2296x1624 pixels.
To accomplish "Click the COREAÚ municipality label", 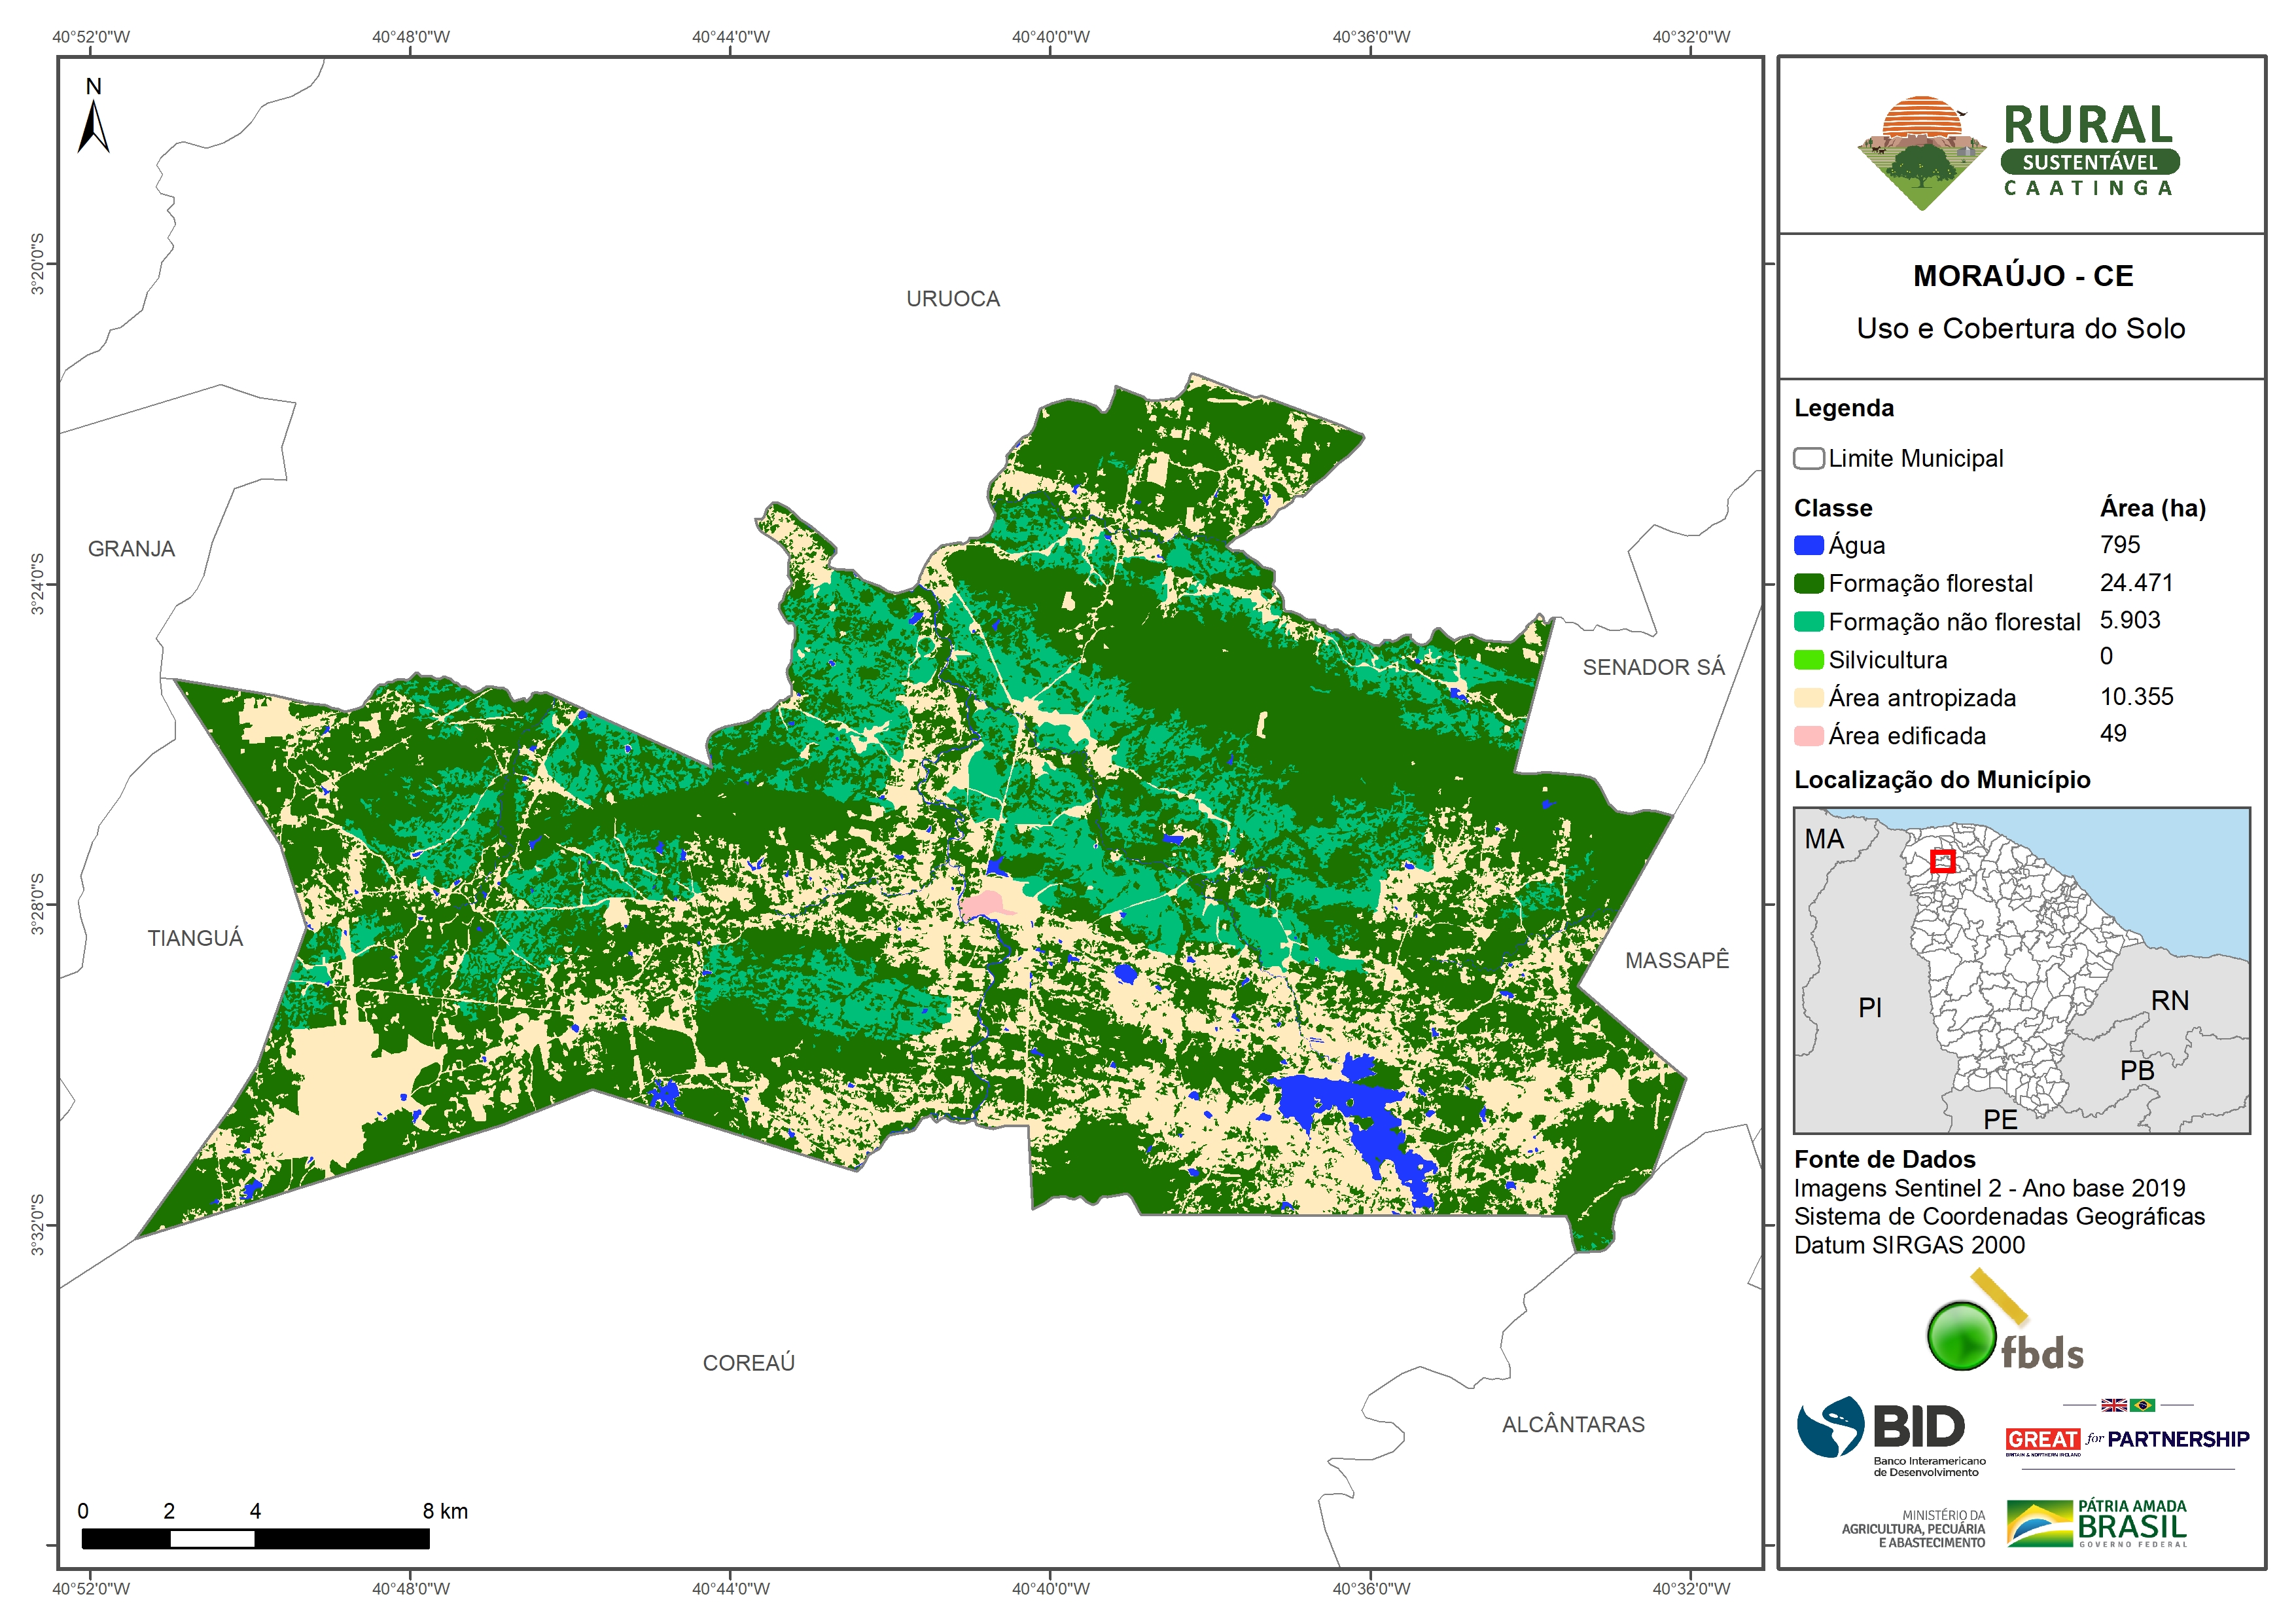I will 748,1362.
